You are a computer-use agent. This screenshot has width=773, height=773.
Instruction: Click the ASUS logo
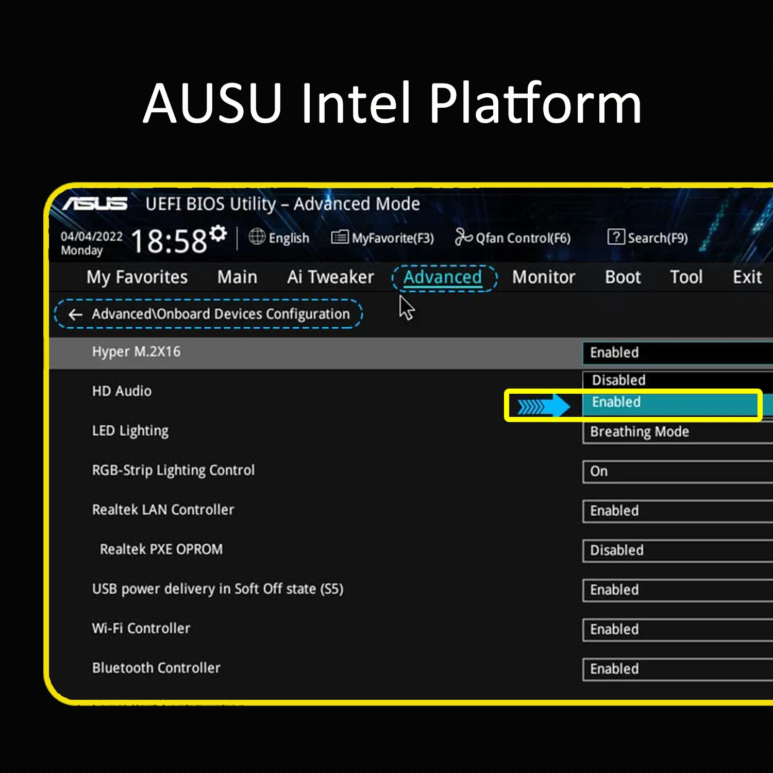[x=95, y=204]
